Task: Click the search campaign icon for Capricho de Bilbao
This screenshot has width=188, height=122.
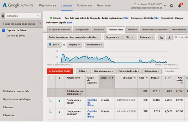Action: click(4, 30)
